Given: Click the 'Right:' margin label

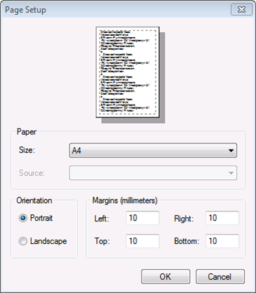Looking at the screenshot, I should 184,219.
